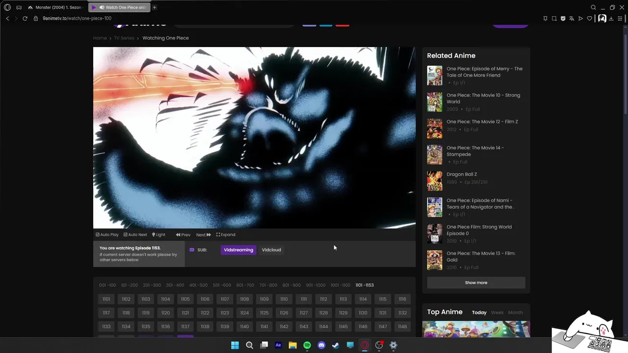
Task: Open the profile avatar extension icon
Action: click(x=602, y=18)
